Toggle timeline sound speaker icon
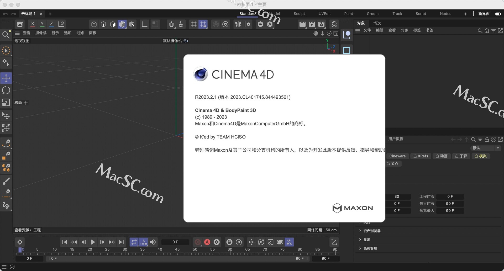This screenshot has height=271, width=504. coord(153,242)
